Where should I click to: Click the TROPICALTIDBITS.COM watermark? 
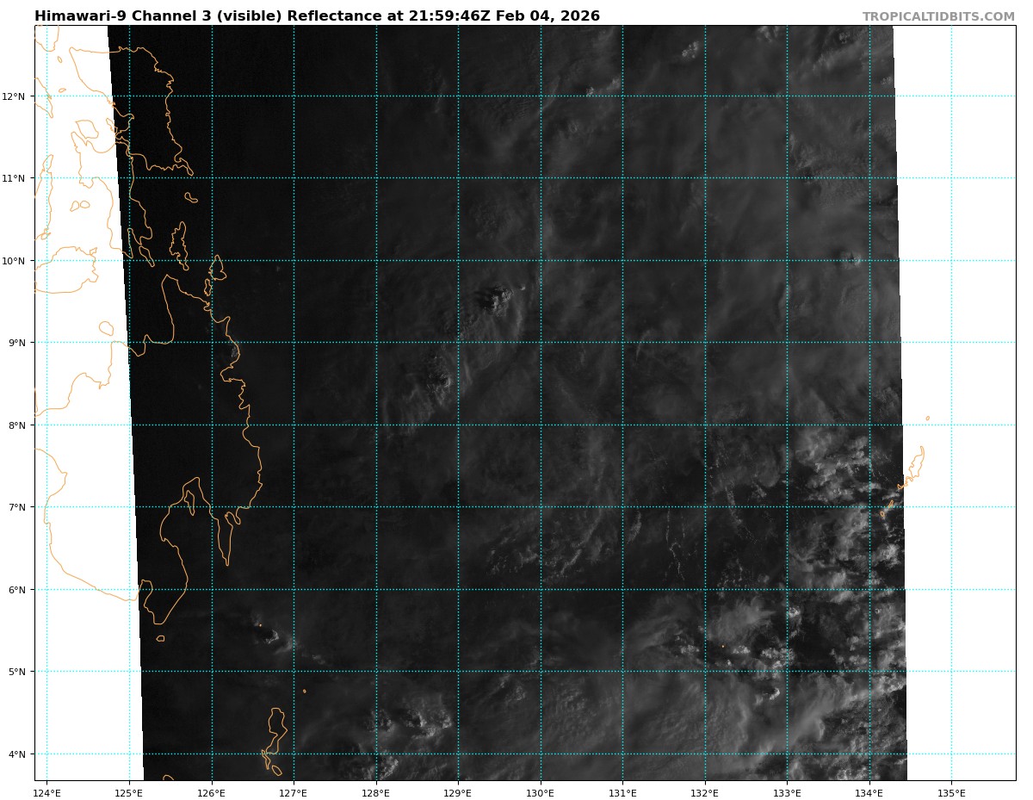tap(938, 16)
